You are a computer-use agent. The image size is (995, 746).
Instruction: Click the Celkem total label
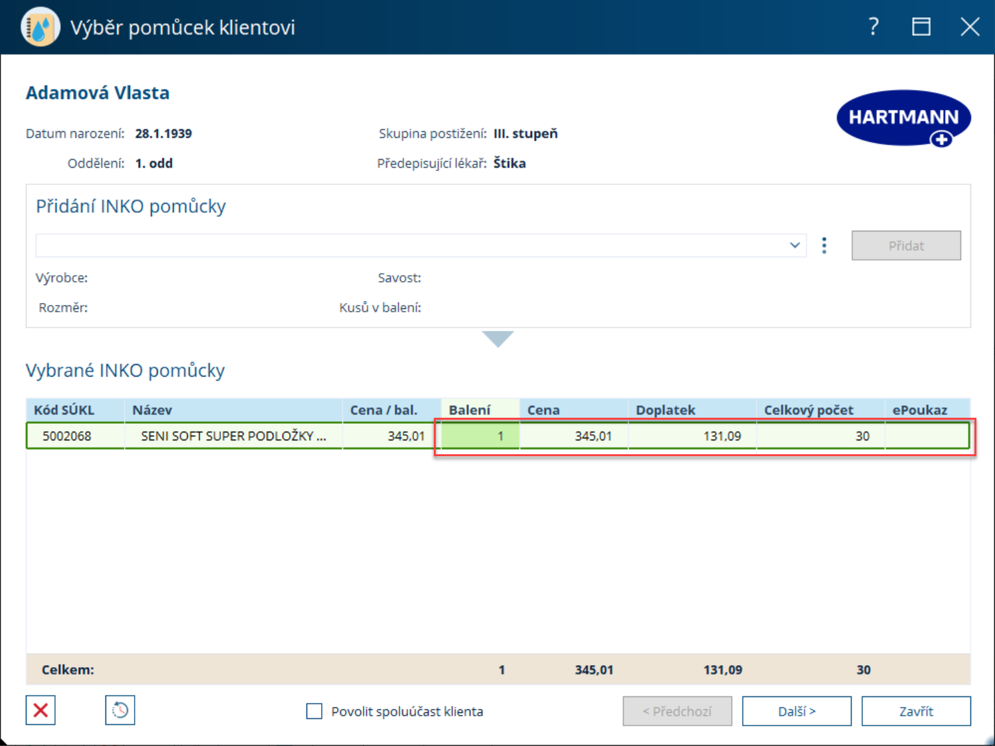68,670
